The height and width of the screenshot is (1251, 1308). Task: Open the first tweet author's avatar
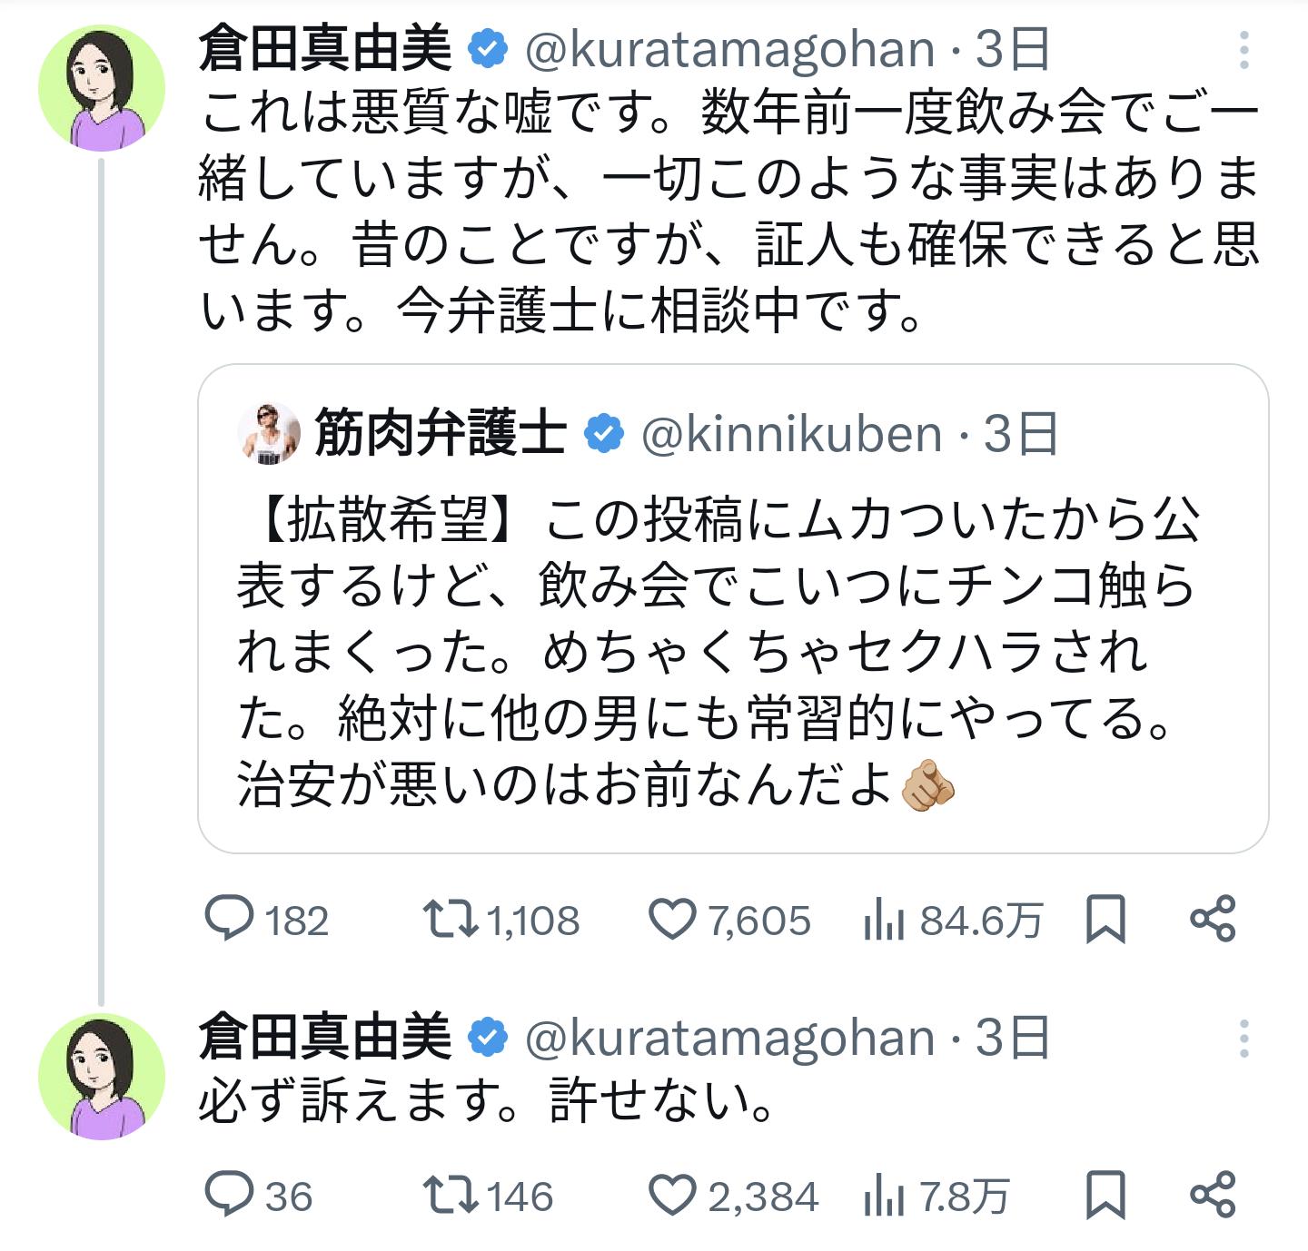[102, 89]
